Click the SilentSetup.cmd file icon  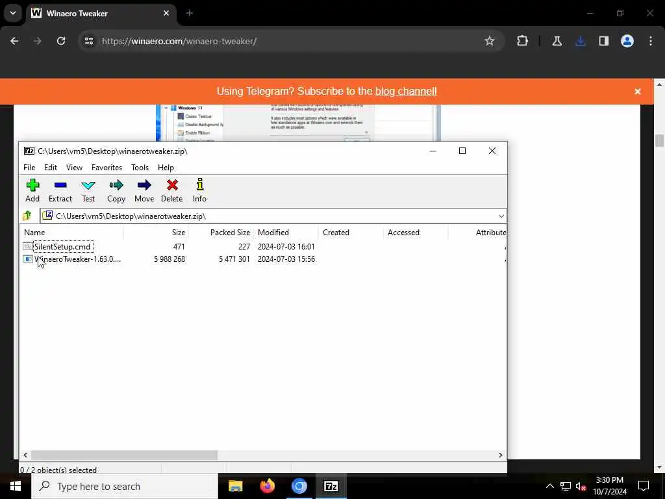(x=27, y=246)
